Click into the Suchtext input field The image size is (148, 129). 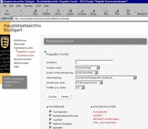point(94,62)
